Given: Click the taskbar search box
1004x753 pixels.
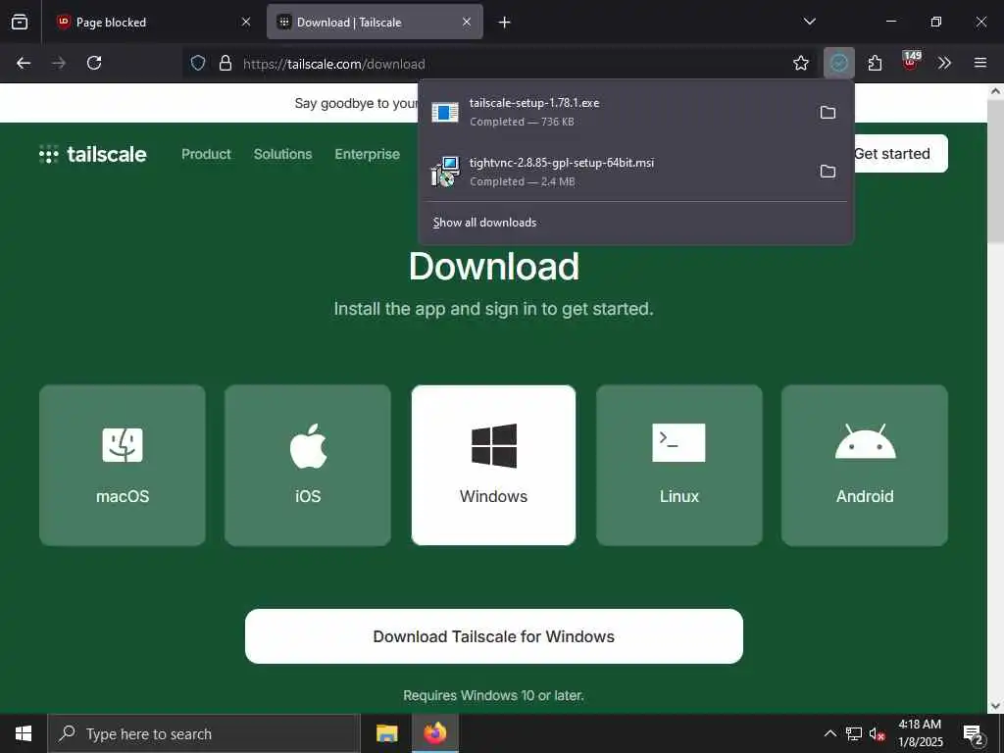Looking at the screenshot, I should point(204,733).
